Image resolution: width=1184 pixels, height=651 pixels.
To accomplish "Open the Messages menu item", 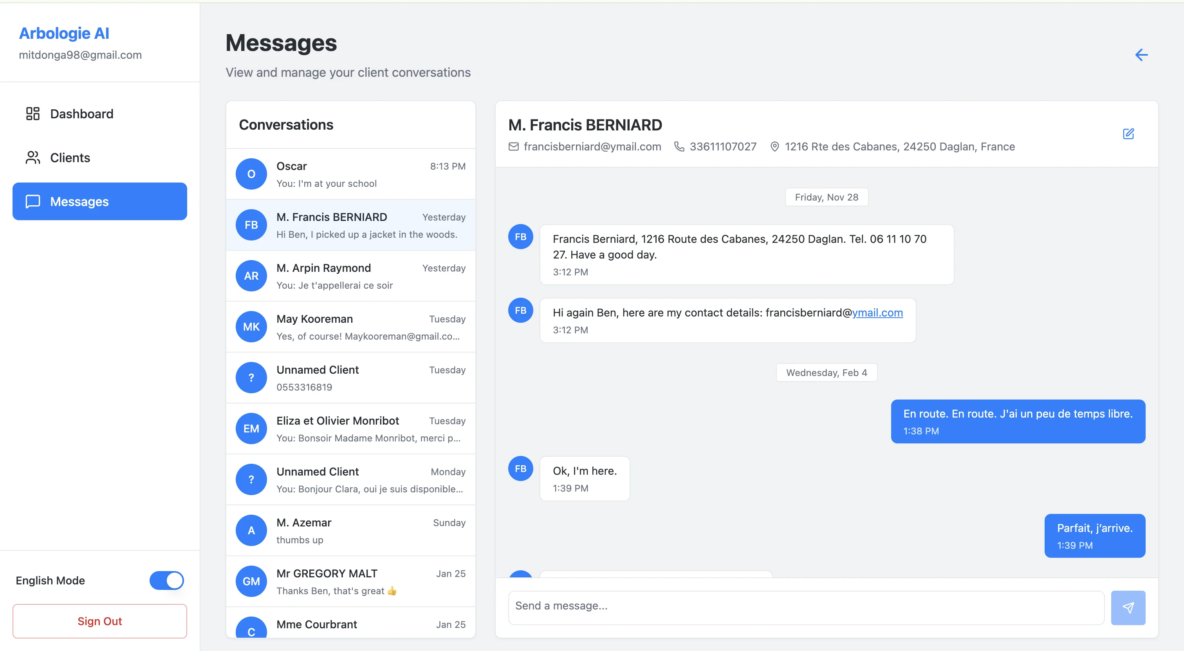I will pyautogui.click(x=100, y=201).
